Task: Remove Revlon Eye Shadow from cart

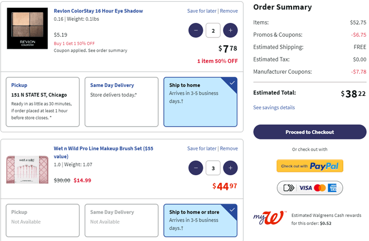Action: coord(229,11)
